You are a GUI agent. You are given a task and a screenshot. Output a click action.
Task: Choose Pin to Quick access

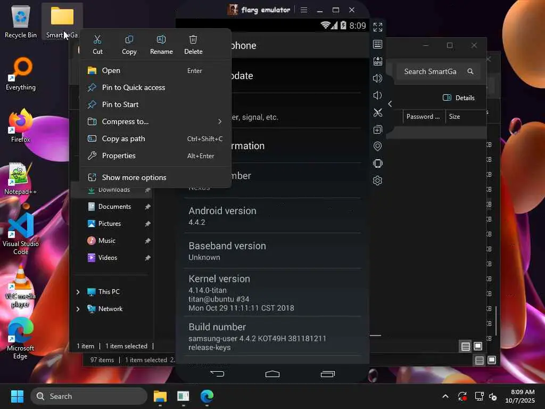(x=155, y=88)
